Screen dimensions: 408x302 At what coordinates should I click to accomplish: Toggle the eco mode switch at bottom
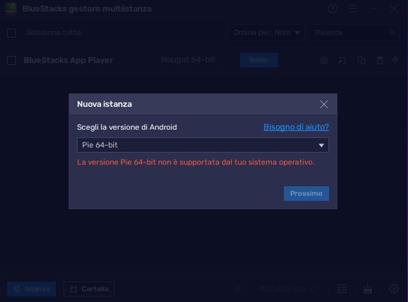coord(239,289)
